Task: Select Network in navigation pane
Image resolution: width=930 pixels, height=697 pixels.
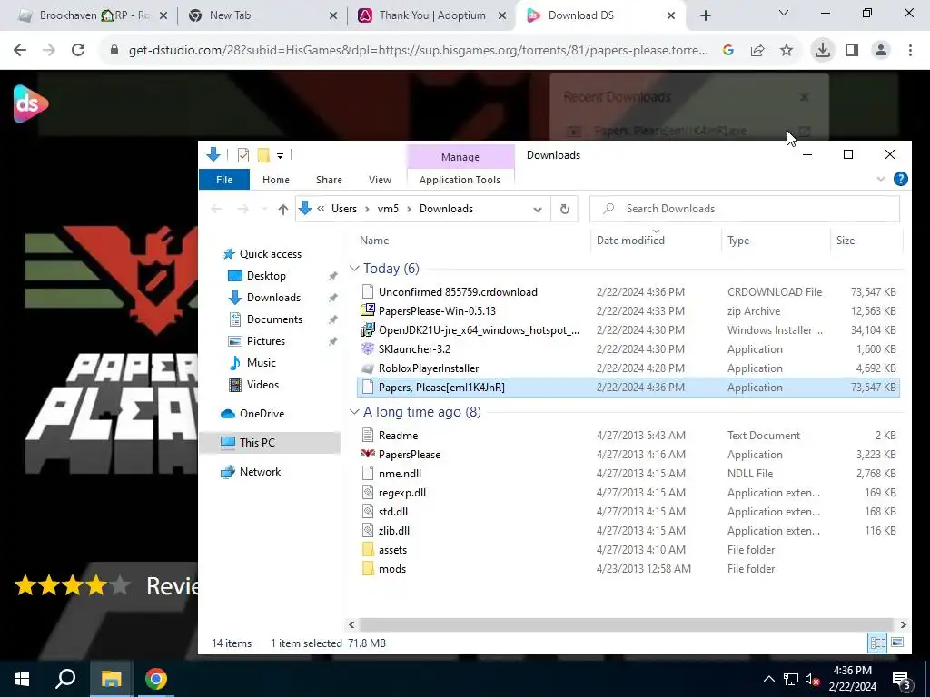Action: tap(260, 472)
